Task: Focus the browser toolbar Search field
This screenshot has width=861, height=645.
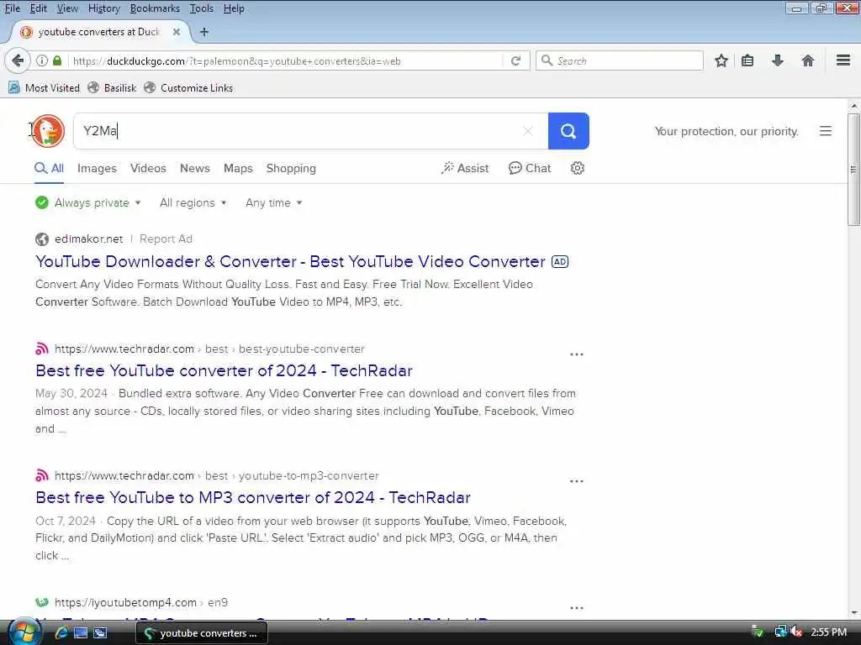Action: pyautogui.click(x=620, y=60)
